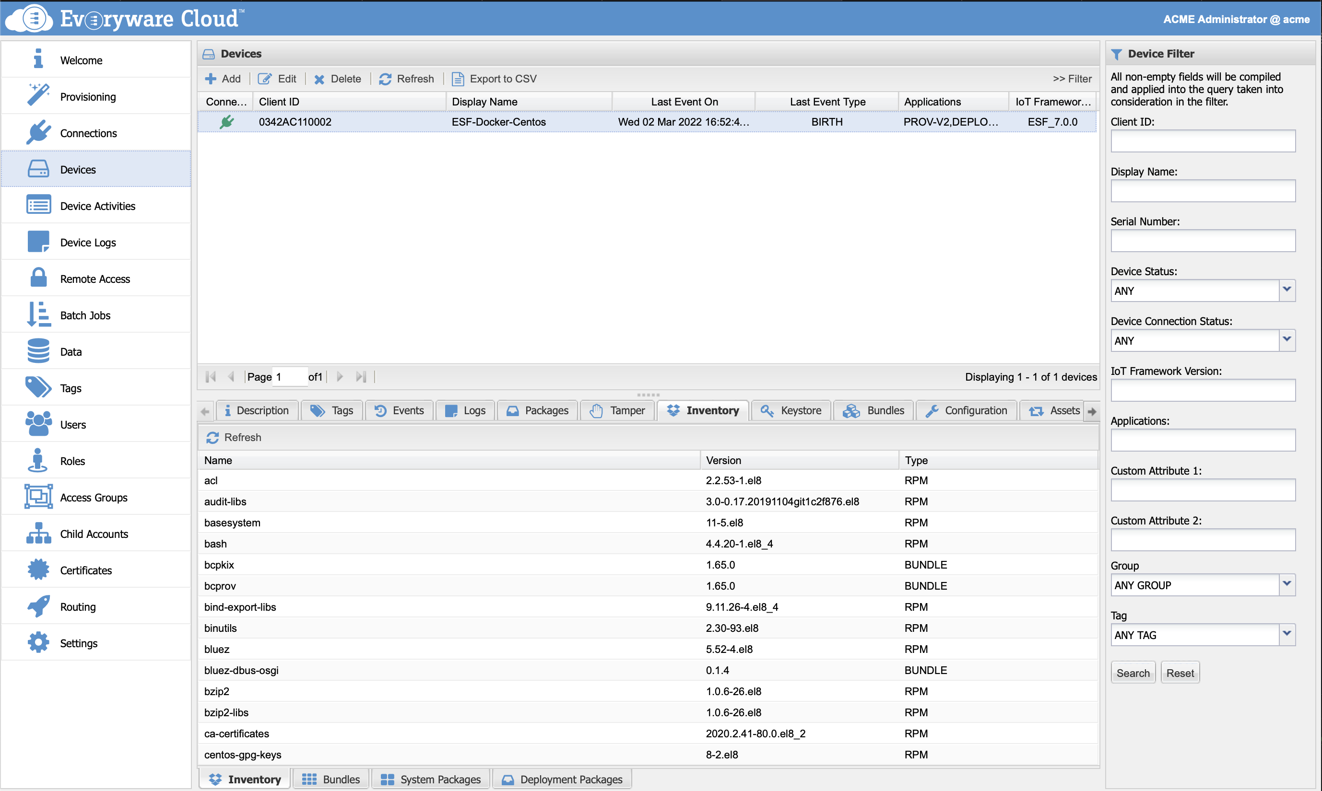Click the Remote Access lock icon
Screen dimensions: 1322x791
(x=38, y=278)
